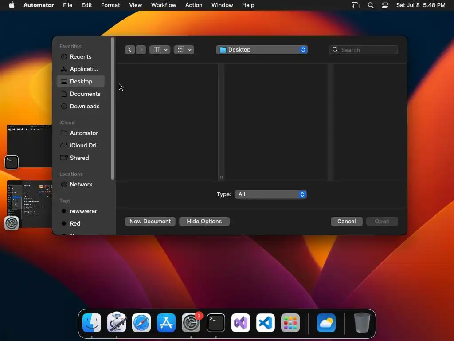Select Desktop in the sidebar favorites

tap(81, 82)
